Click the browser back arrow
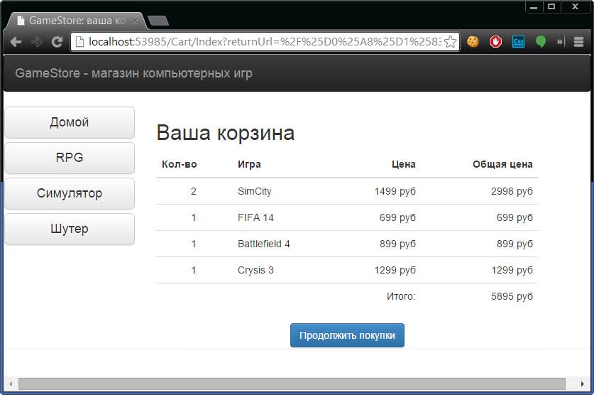Viewport: 594px width, 395px height. [16, 42]
